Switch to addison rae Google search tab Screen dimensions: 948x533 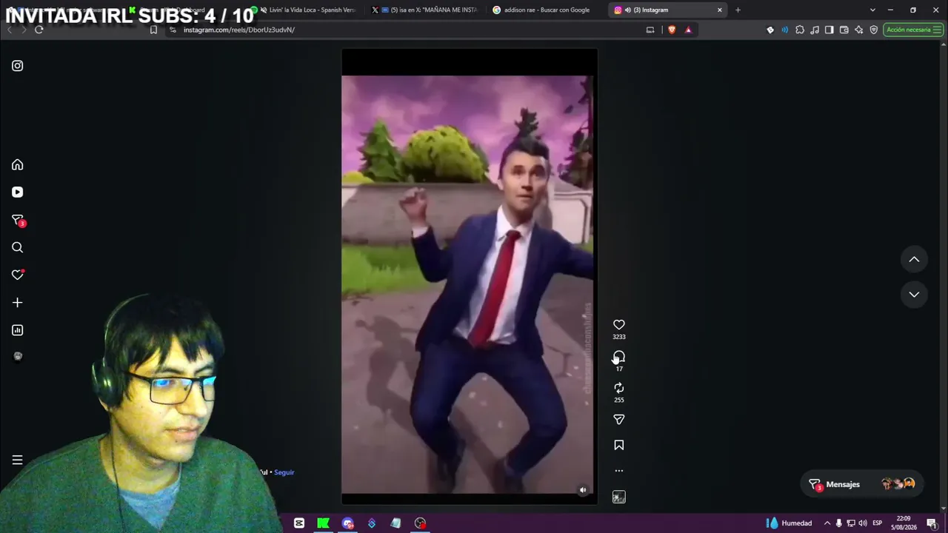(x=546, y=10)
